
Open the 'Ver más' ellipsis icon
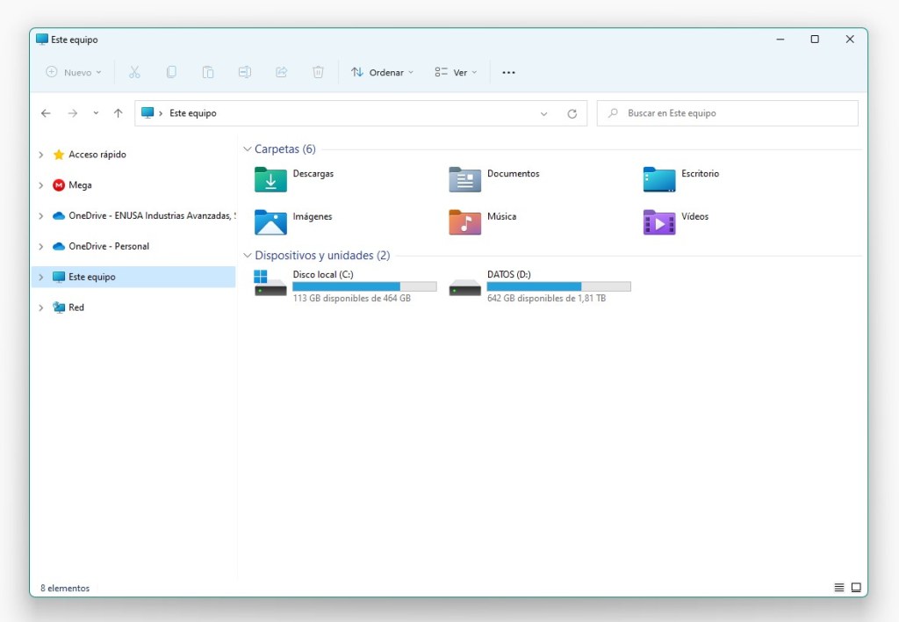coord(507,72)
